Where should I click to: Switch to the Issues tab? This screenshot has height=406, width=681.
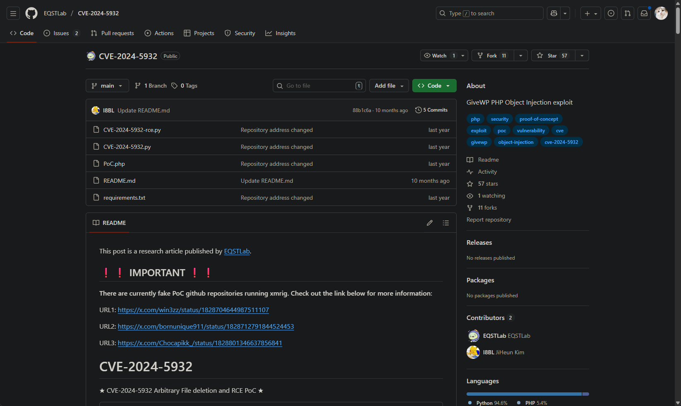coord(61,33)
